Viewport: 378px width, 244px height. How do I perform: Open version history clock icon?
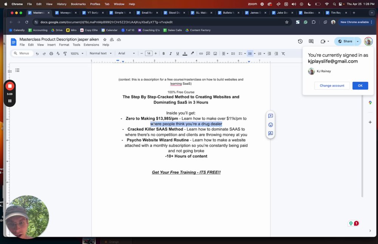tap(300, 41)
